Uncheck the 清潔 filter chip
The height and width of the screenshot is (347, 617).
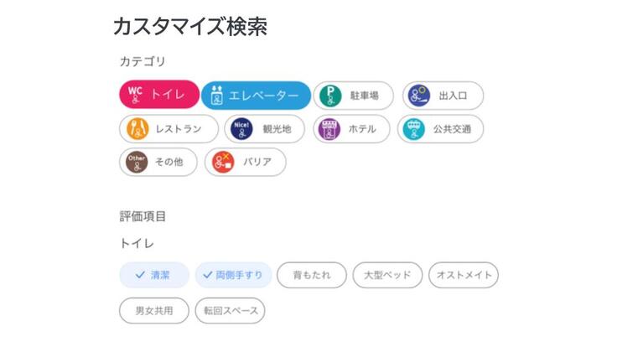coord(153,275)
